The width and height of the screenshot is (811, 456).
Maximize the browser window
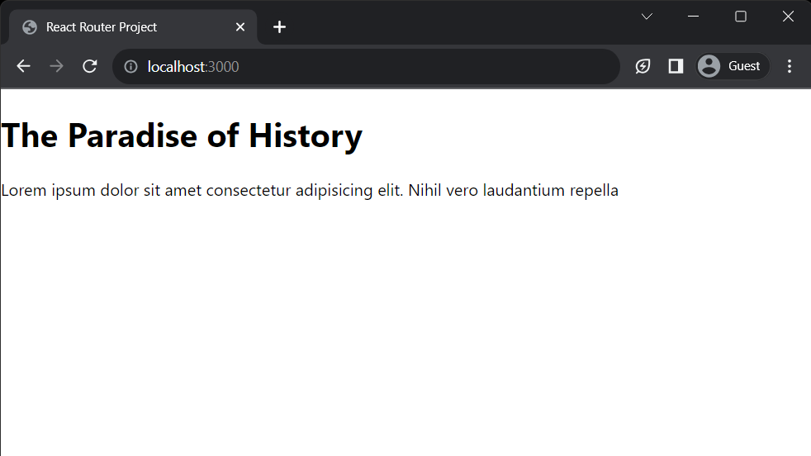(x=741, y=17)
